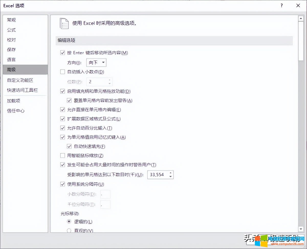The image size is (307, 249).
Task: Uncheck 使用系统分隔符 option
Action: [x=62, y=184]
